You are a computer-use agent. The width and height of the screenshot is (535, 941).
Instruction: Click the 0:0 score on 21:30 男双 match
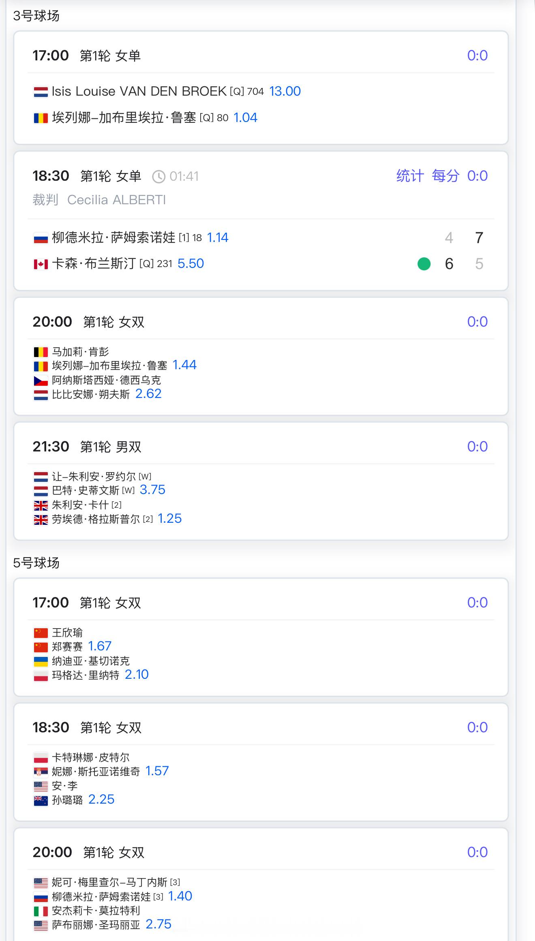pos(477,447)
